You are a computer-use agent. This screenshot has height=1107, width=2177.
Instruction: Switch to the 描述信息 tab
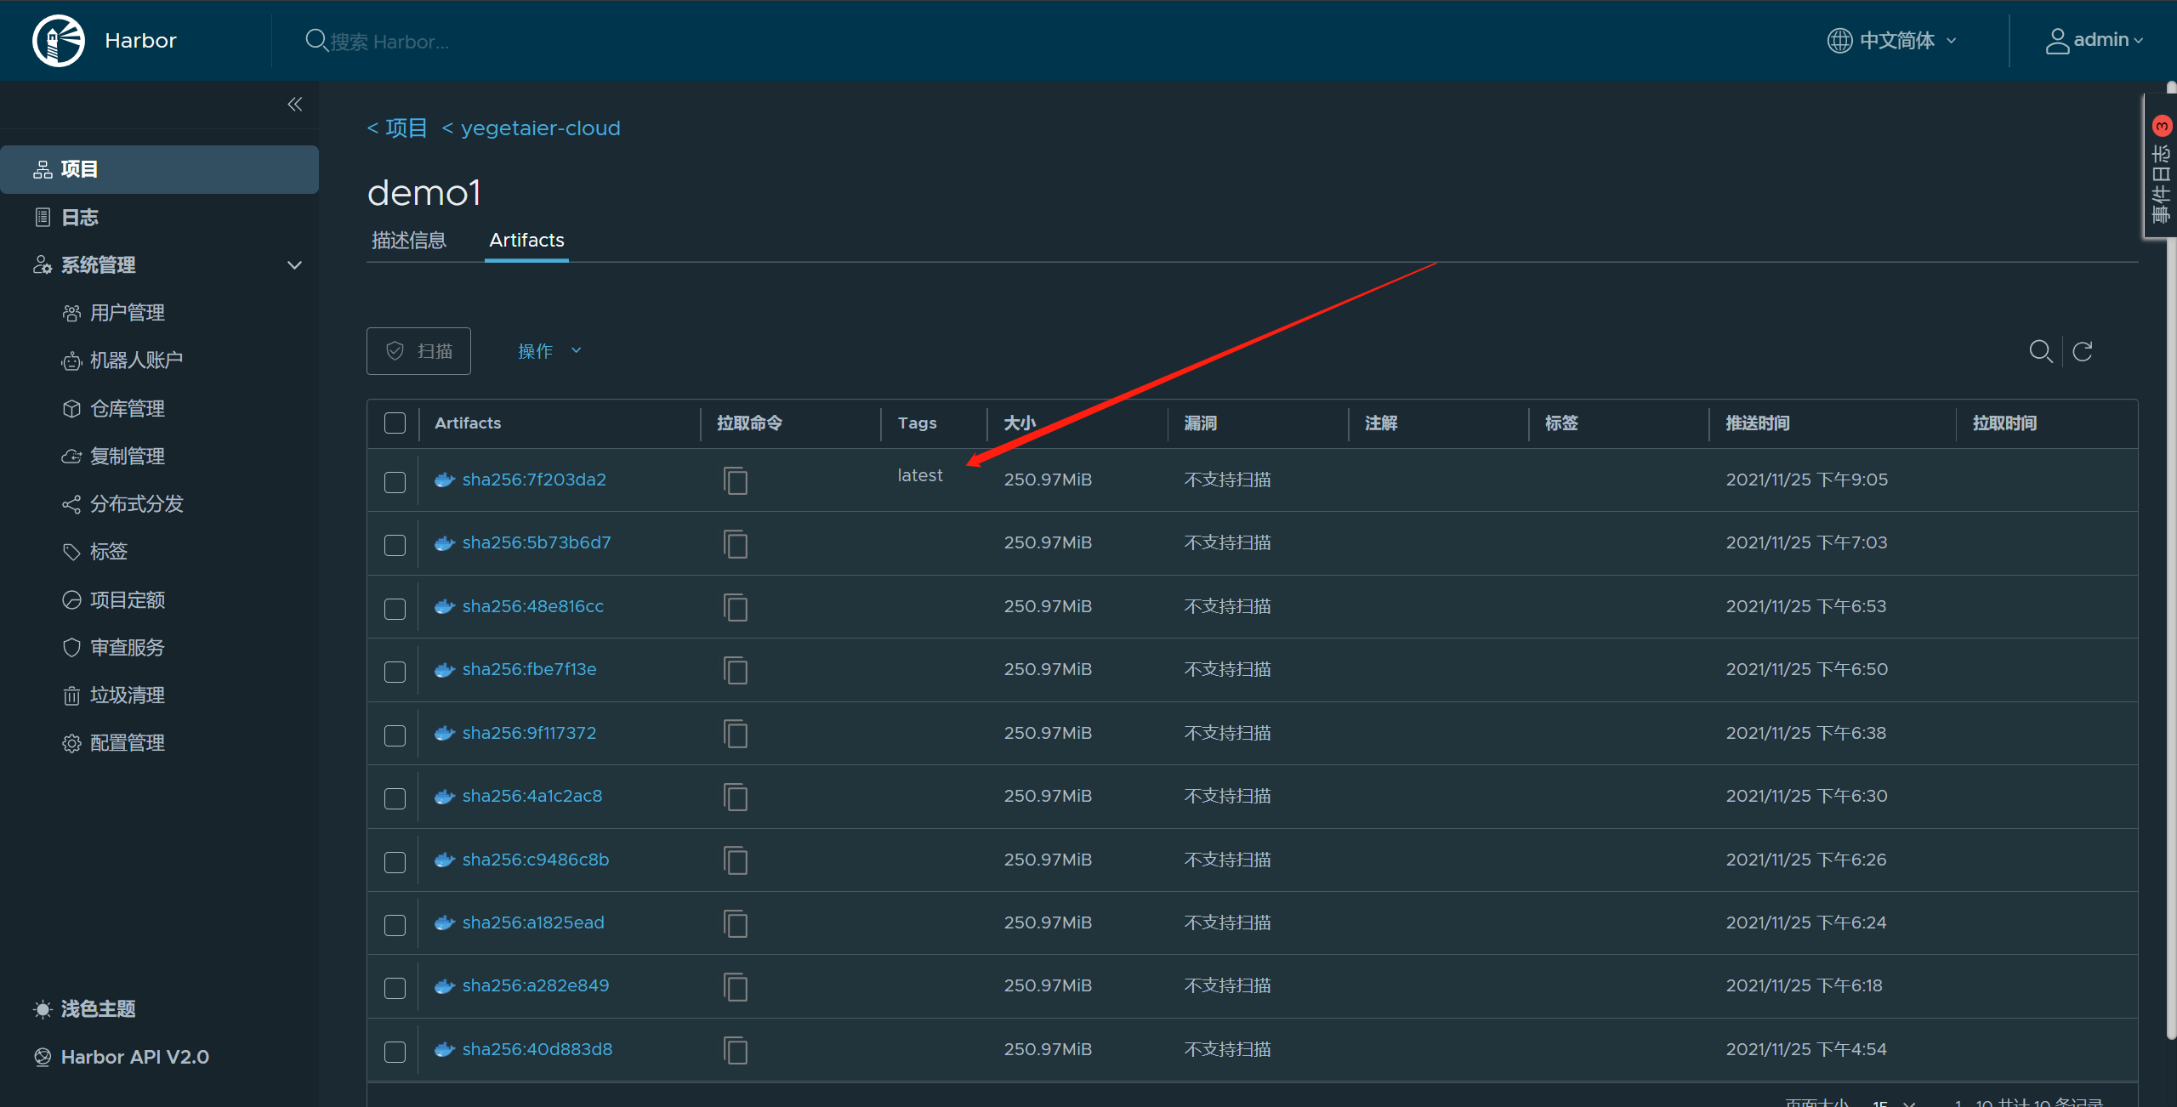tap(409, 241)
